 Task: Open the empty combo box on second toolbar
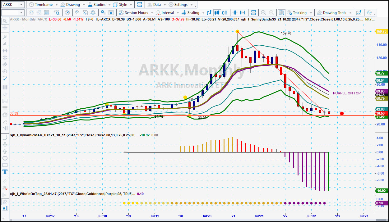pyautogui.click(x=13, y=13)
